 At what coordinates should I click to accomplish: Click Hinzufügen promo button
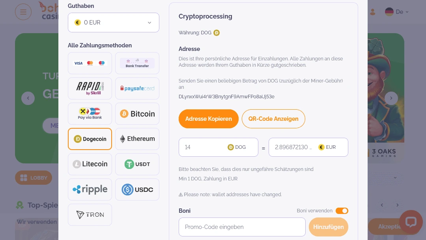tap(329, 227)
